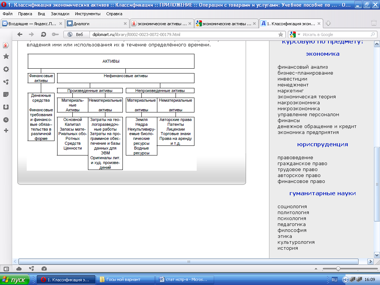Click the horizontal scrollbar thumb
Screen dimensions: 380x285
(x=189, y=262)
